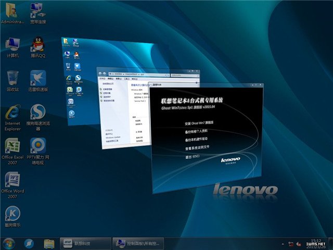Open the 宽带连接 broadband connection shortcut

[38, 12]
